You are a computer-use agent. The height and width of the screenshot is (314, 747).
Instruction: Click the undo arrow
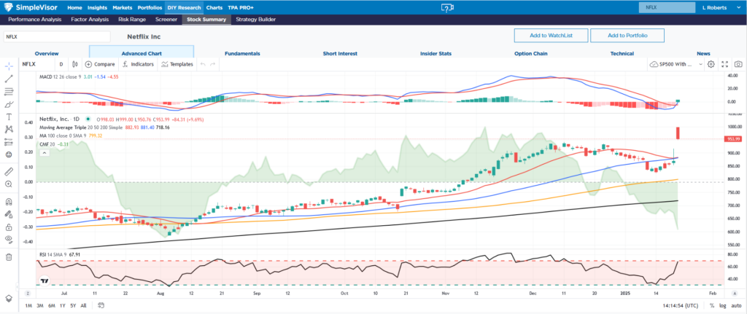point(203,64)
